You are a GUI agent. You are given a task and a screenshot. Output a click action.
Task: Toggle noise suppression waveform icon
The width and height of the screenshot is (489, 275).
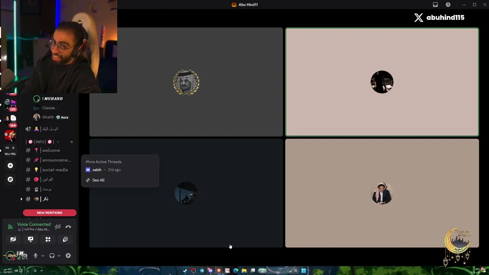(x=58, y=227)
